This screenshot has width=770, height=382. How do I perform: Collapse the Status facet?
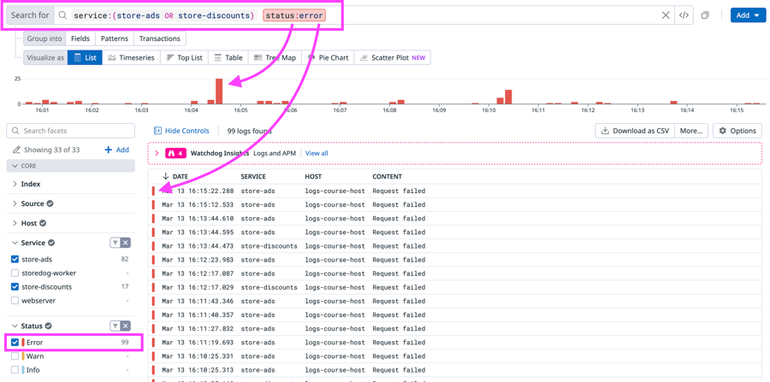[x=15, y=326]
